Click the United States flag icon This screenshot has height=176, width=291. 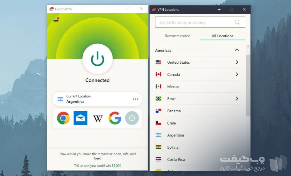pos(158,62)
